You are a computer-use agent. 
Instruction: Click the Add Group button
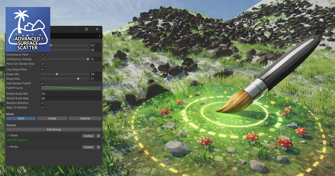pyautogui.click(x=54, y=129)
